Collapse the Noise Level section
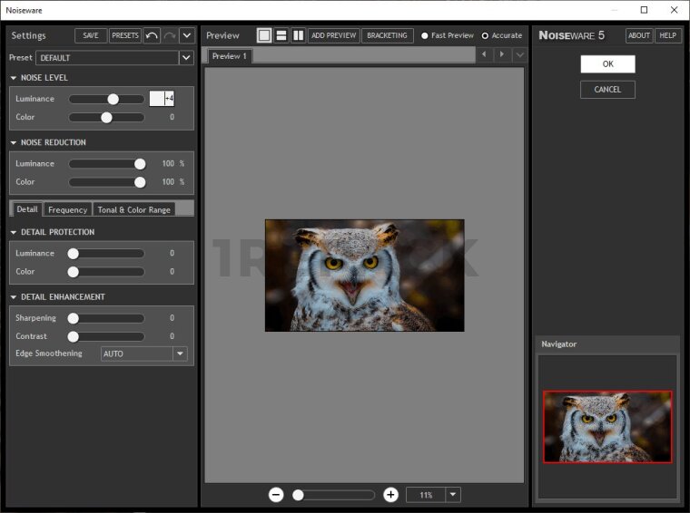690x513 pixels. click(14, 78)
